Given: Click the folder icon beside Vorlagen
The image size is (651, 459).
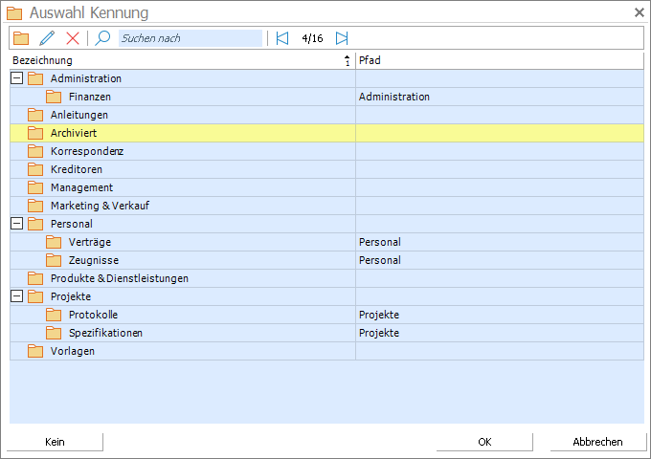Looking at the screenshot, I should coord(35,351).
